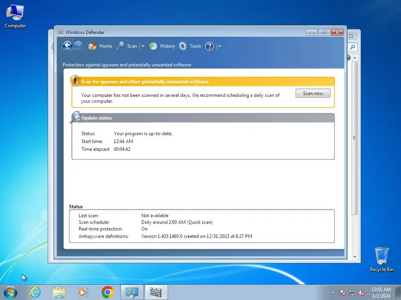
Task: Minimize the Windows Defender window
Action: [x=311, y=32]
